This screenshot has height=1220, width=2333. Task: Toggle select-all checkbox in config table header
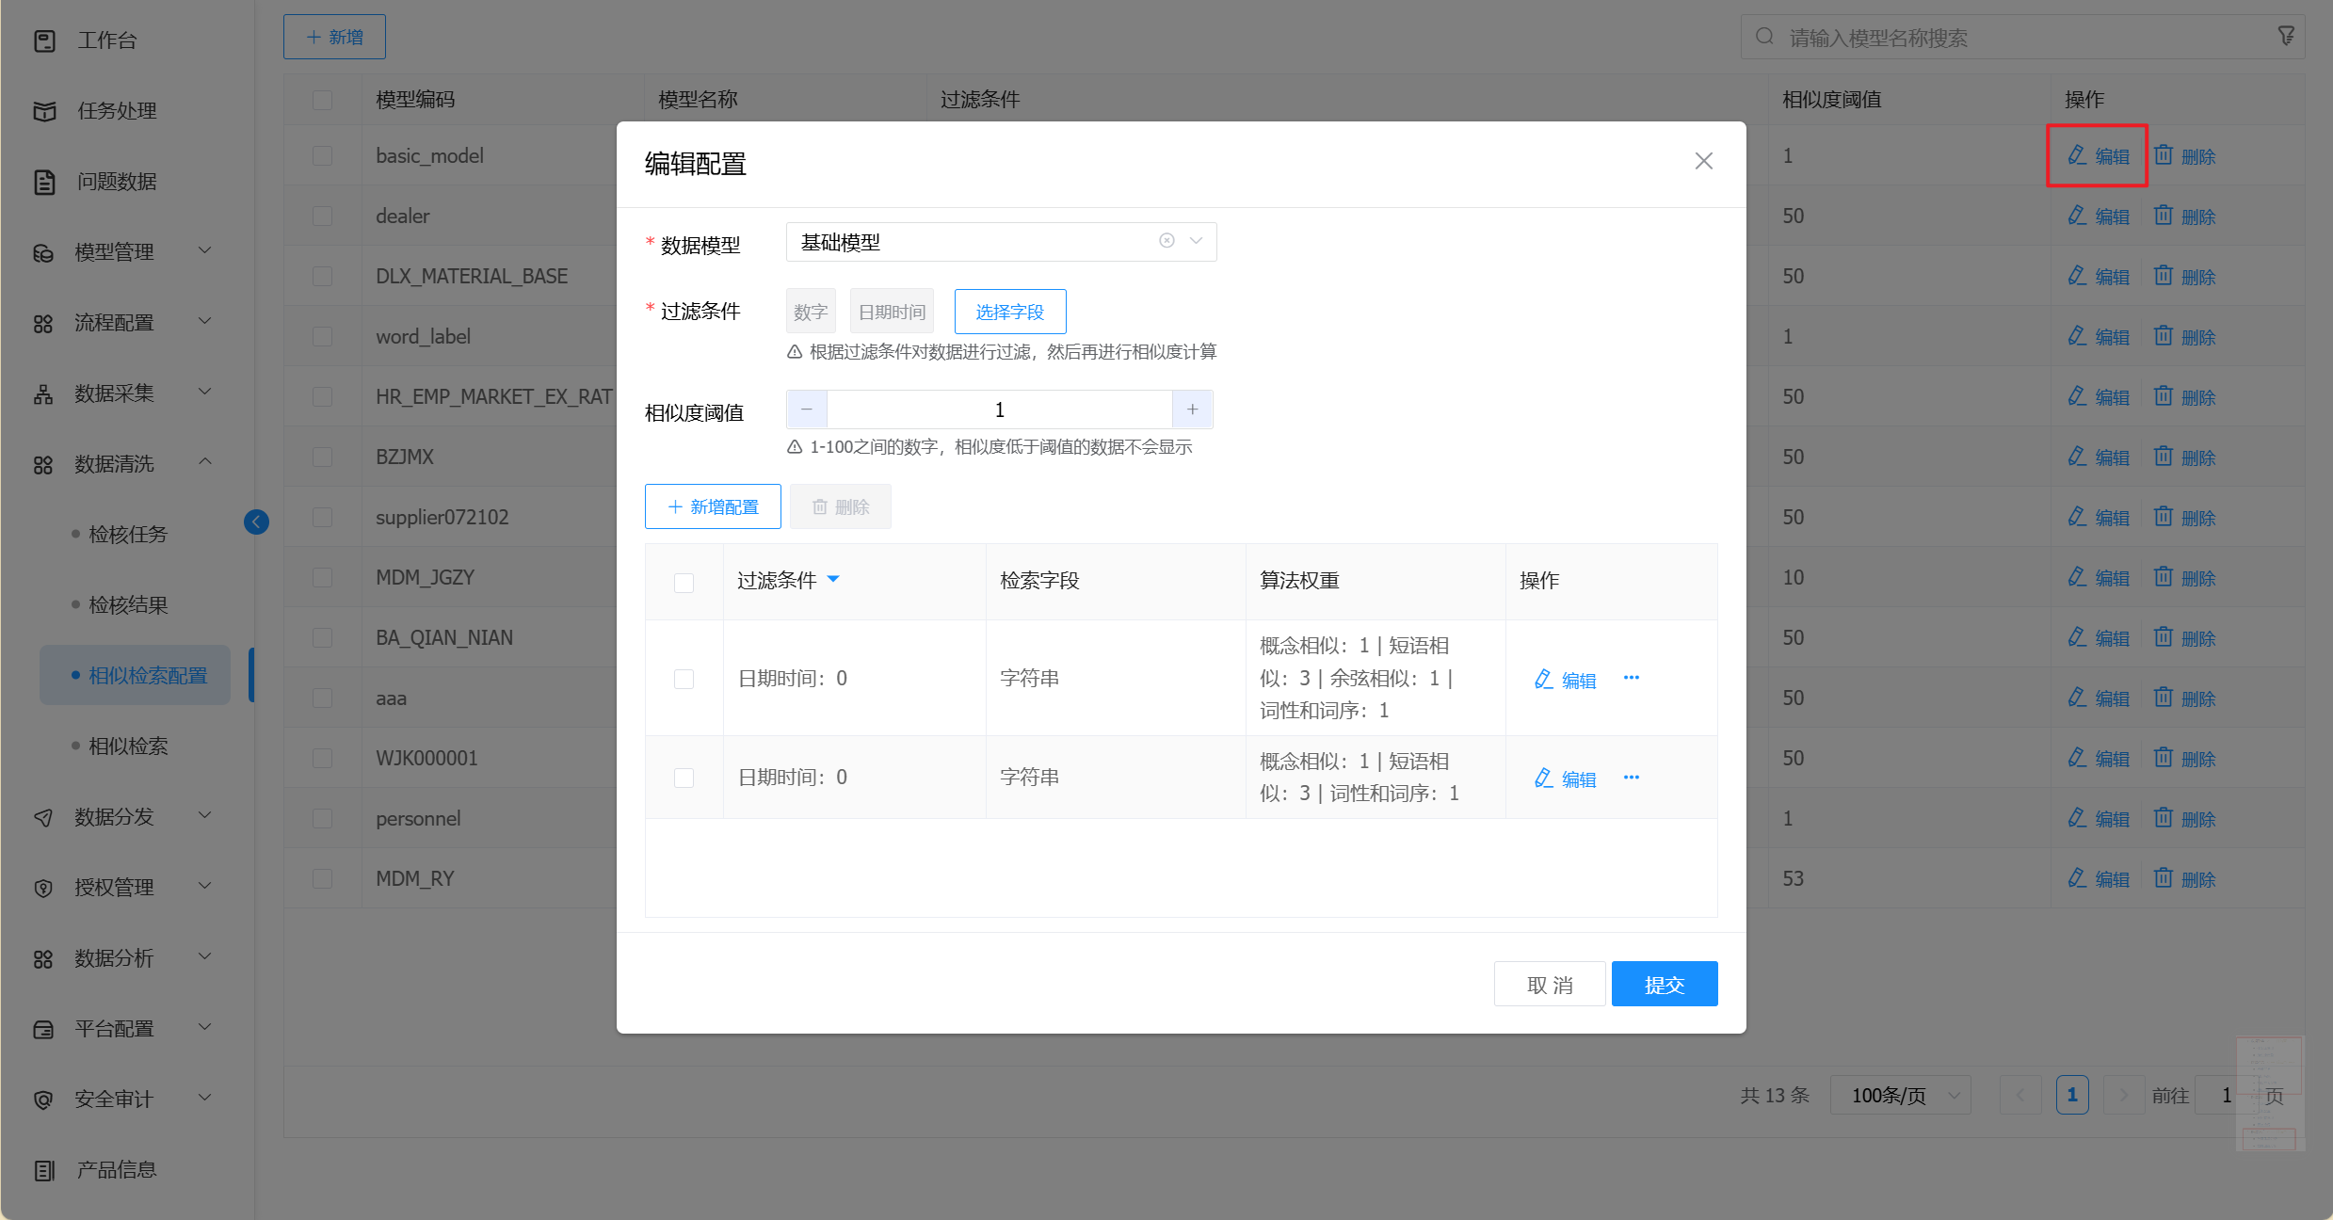pyautogui.click(x=684, y=583)
